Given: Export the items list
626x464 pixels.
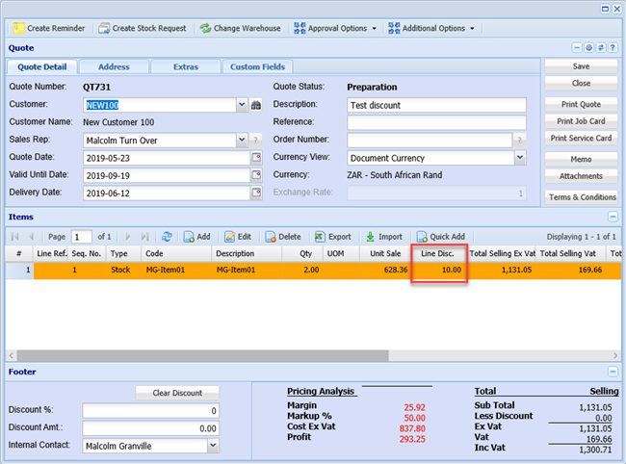Looking at the screenshot, I should pyautogui.click(x=333, y=237).
